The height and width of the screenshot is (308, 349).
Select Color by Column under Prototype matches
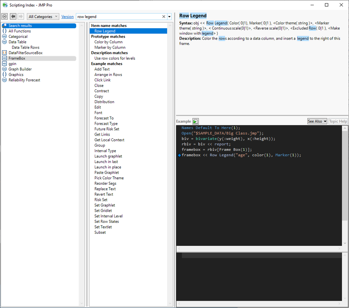coord(108,42)
